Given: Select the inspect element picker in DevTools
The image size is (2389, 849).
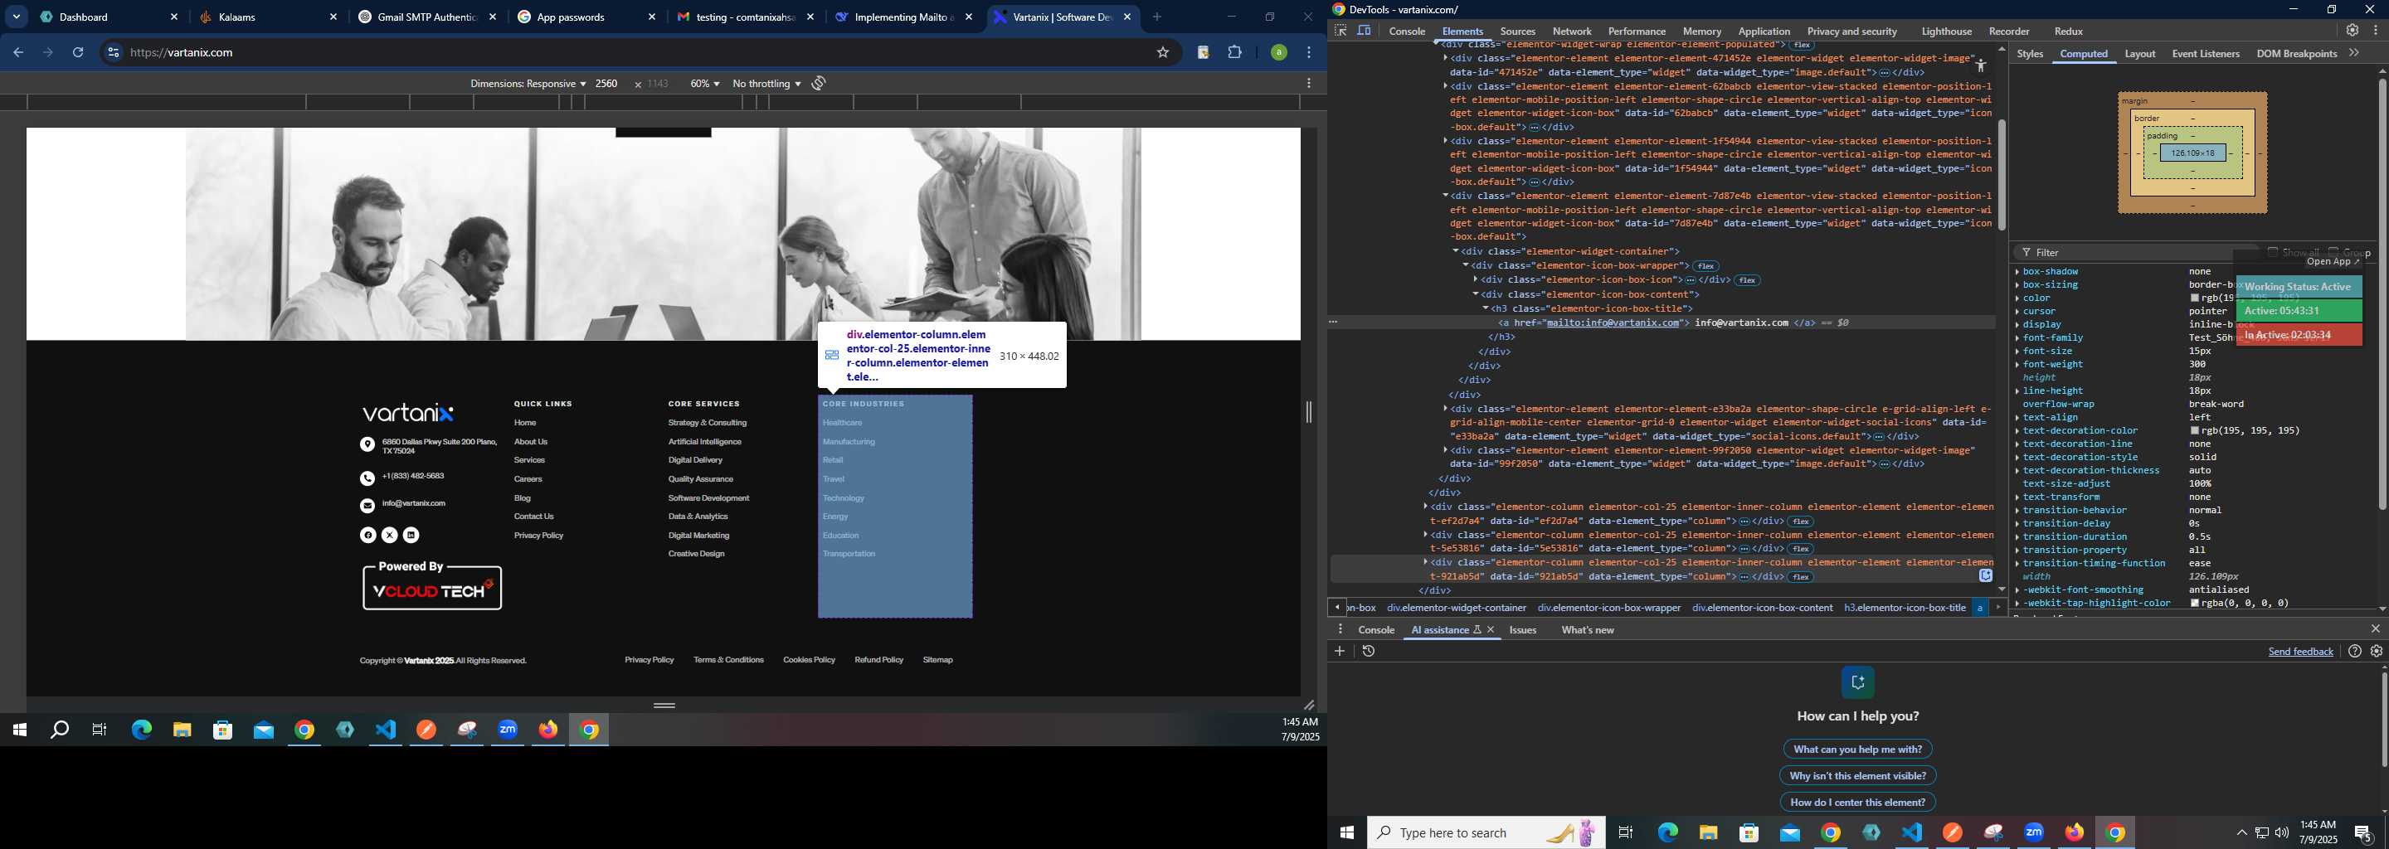Looking at the screenshot, I should coord(1340,31).
